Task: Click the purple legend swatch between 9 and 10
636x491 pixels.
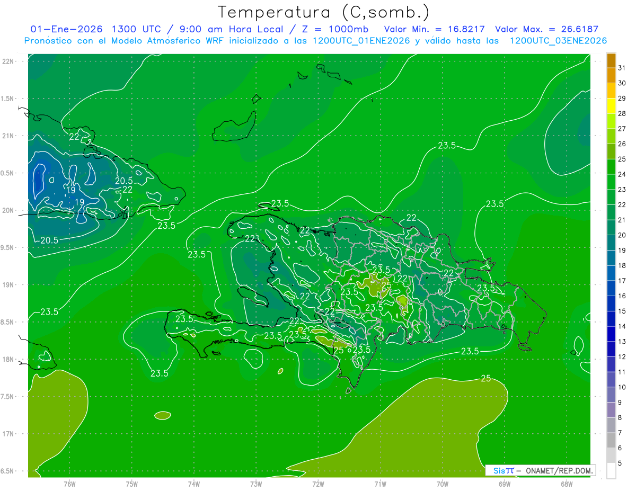Action: (x=611, y=395)
